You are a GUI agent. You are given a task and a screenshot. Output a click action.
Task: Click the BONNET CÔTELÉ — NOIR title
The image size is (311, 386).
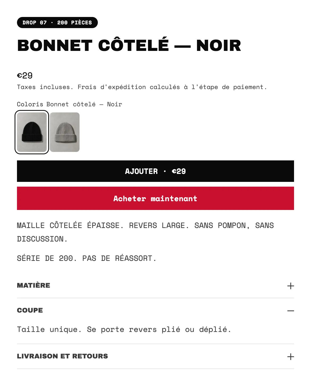tap(129, 45)
